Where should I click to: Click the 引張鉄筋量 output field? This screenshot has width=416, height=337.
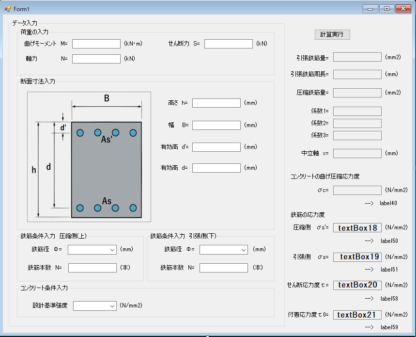357,57
